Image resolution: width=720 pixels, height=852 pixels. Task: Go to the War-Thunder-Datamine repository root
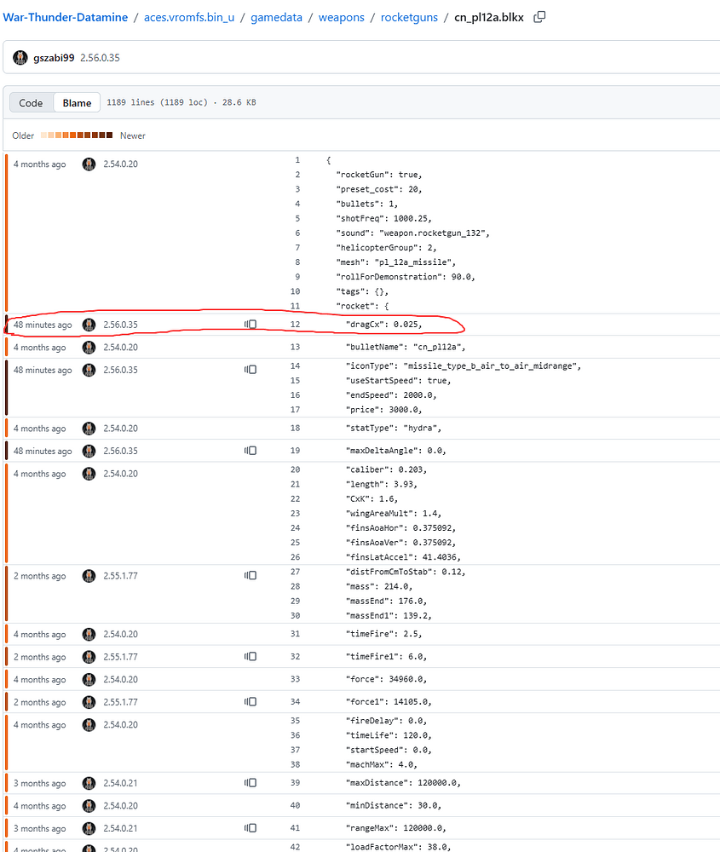66,17
